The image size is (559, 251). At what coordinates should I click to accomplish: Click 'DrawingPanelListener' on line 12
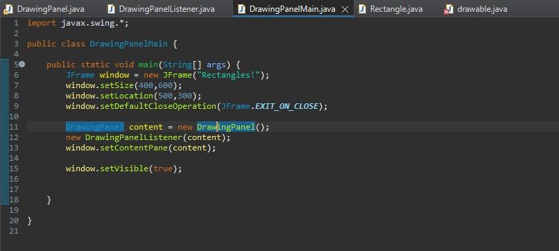pos(134,137)
